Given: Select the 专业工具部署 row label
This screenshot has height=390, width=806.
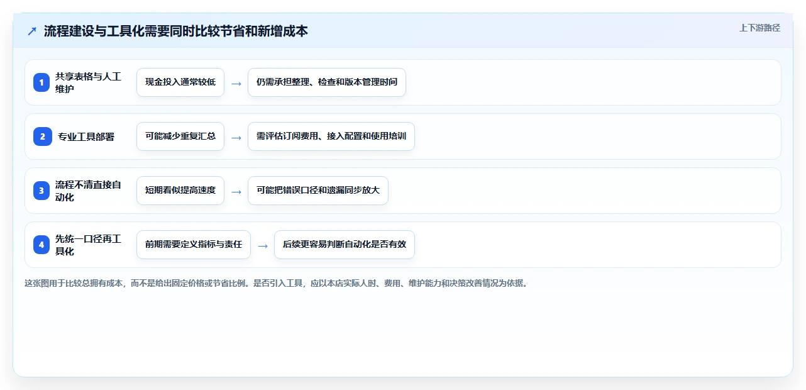Looking at the screenshot, I should click(86, 136).
